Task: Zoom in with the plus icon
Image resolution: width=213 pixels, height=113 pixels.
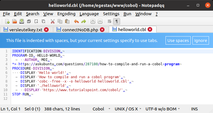Action: pos(93,21)
